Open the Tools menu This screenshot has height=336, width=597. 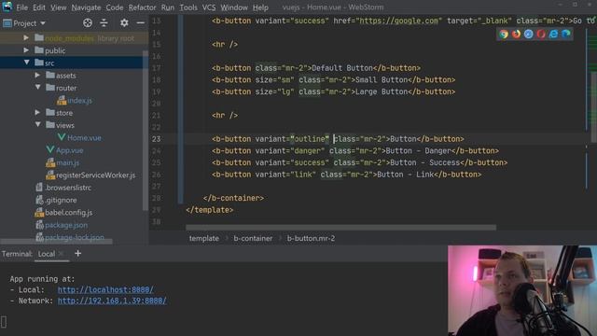click(188, 7)
